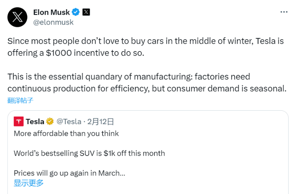The image size is (289, 194).
Task: Translate the post via 翻译帖子
Action: [20, 101]
